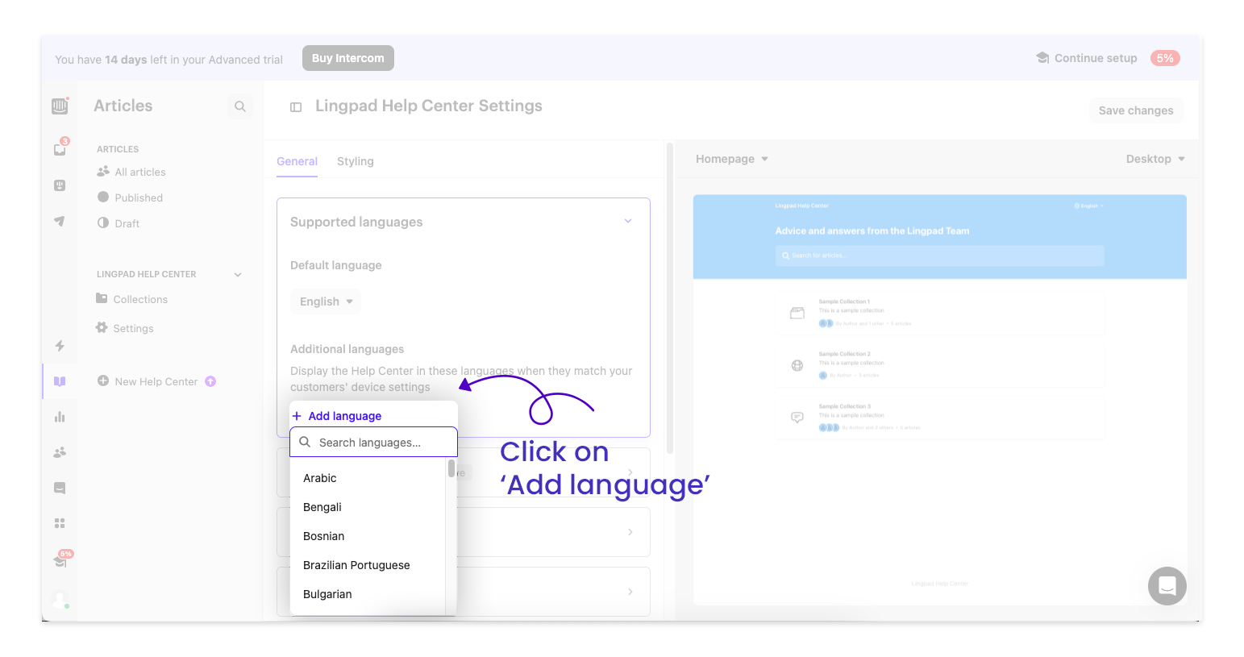Choose Bengali from language list
Screen dimensions: 1244x657
pos(322,507)
